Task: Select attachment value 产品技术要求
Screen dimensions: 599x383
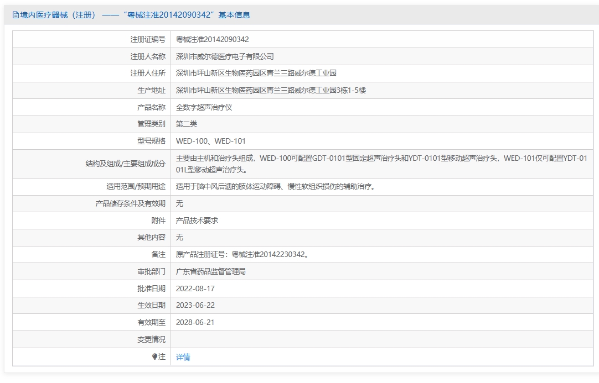Action: [197, 221]
